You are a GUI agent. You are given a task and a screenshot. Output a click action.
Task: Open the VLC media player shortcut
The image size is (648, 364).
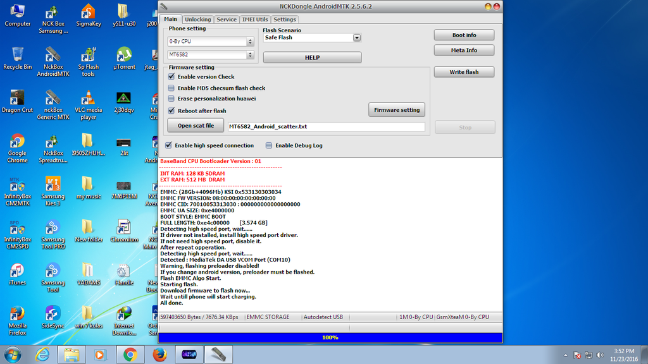(x=88, y=100)
